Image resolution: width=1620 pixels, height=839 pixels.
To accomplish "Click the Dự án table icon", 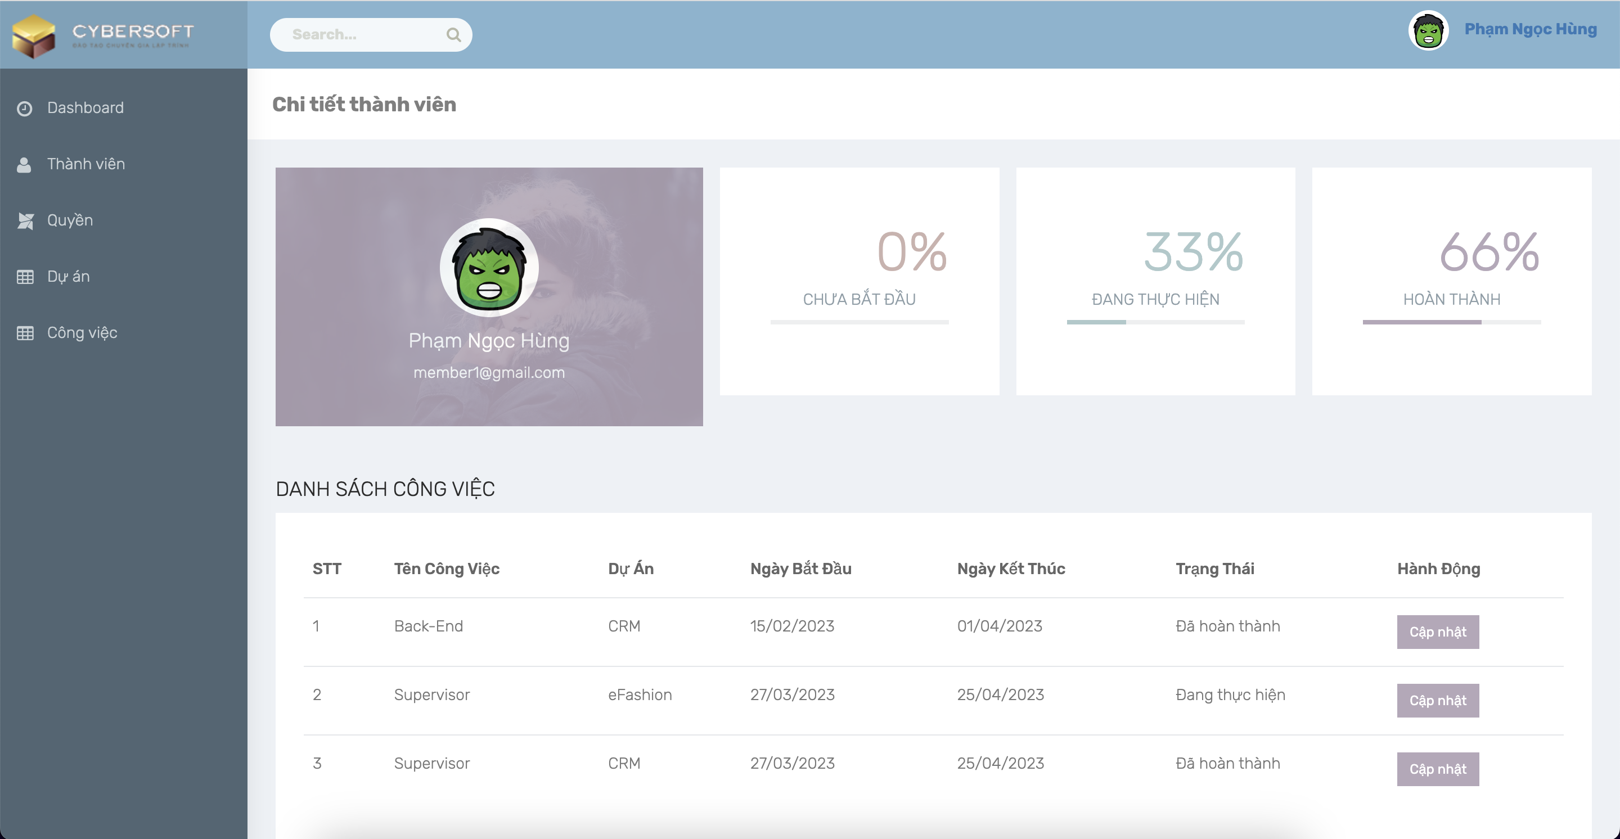I will tap(25, 277).
